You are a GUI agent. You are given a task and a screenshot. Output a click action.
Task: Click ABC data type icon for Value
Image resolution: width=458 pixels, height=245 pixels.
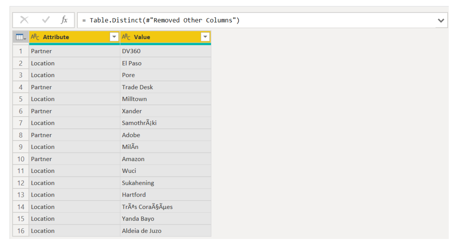pos(126,37)
